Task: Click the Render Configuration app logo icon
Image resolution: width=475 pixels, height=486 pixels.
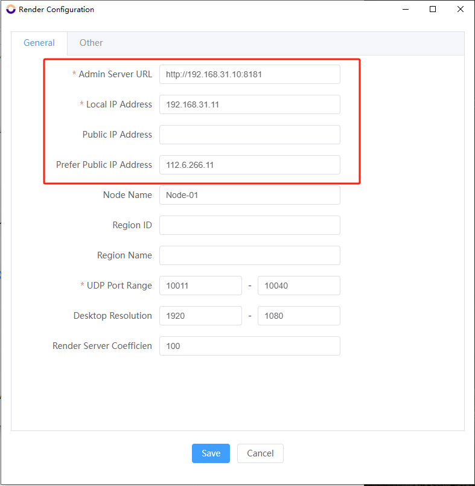Action: tap(11, 10)
